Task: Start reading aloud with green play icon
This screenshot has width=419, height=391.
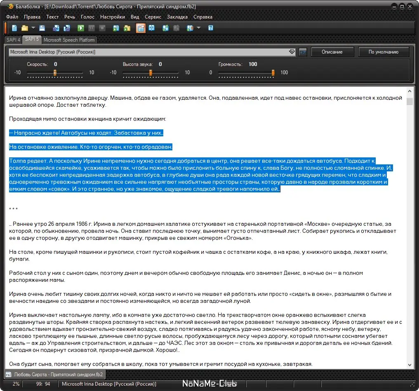Action: (81, 28)
